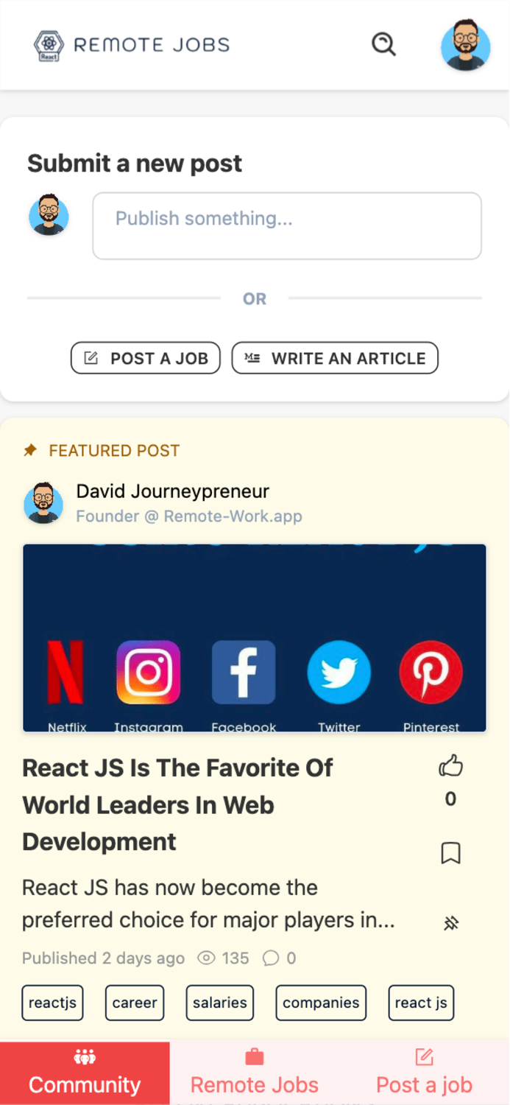
Task: Click the briefcase icon for Remote Jobs
Action: click(254, 1056)
